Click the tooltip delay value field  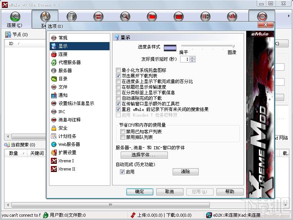(185, 59)
